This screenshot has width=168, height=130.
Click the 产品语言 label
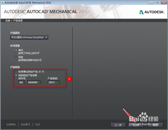point(15,33)
